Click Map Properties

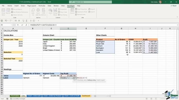(81, 9)
